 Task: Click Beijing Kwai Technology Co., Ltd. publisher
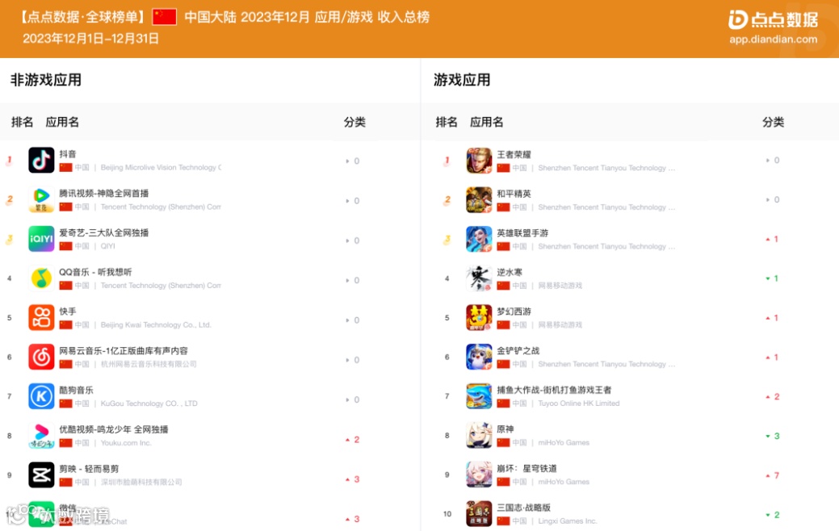click(x=156, y=324)
